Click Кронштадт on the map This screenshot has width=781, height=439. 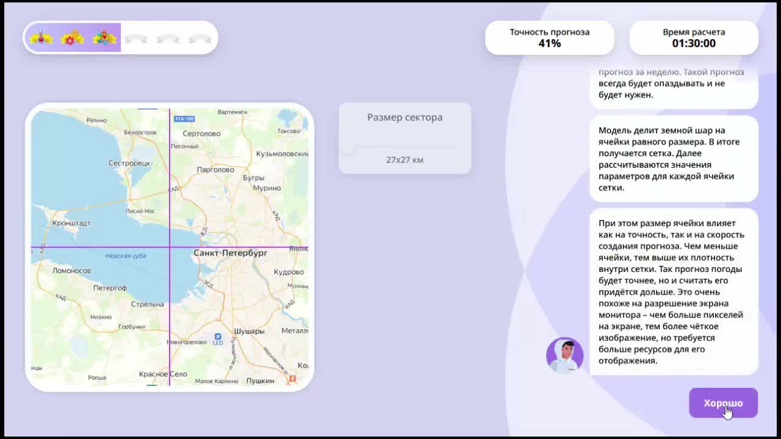pyautogui.click(x=71, y=223)
